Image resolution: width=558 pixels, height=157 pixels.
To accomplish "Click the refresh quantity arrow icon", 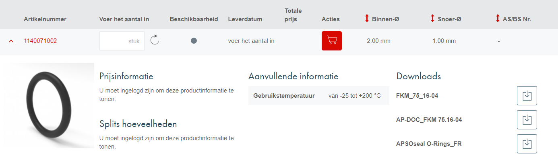I will 155,40.
